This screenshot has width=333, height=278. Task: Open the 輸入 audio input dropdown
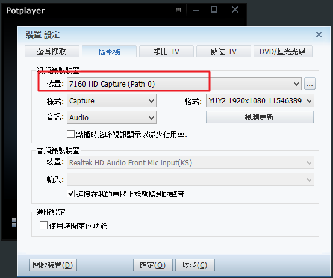(x=190, y=179)
